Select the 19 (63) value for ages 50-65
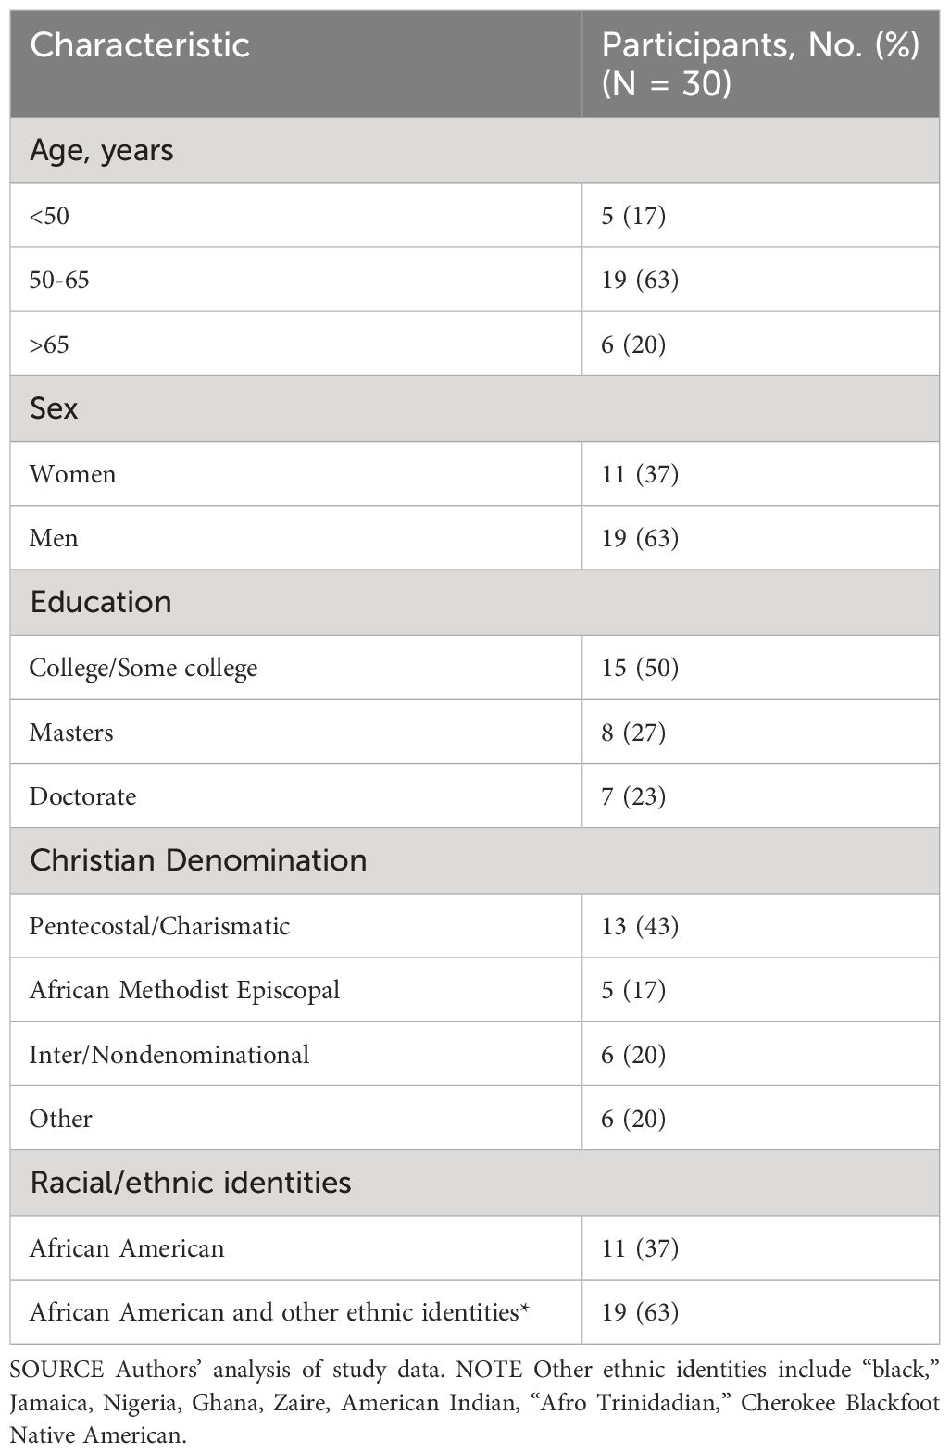950x1453 pixels. tap(640, 280)
